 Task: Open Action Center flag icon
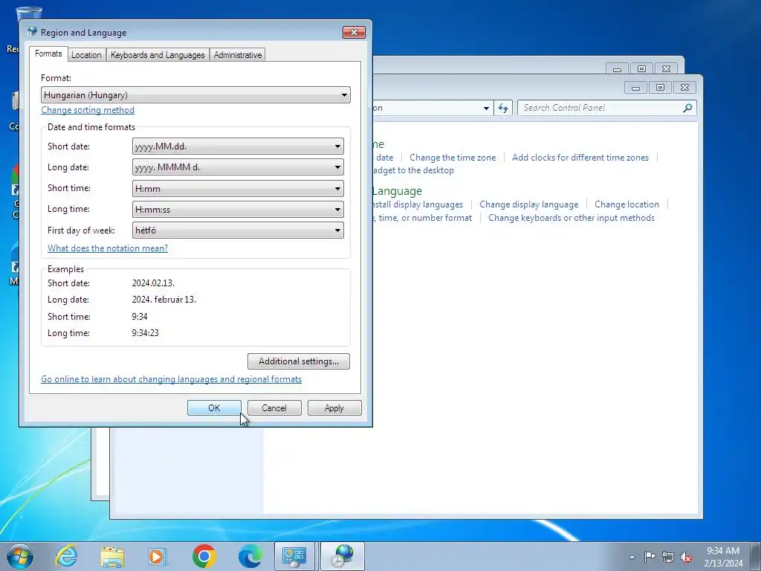tap(650, 556)
